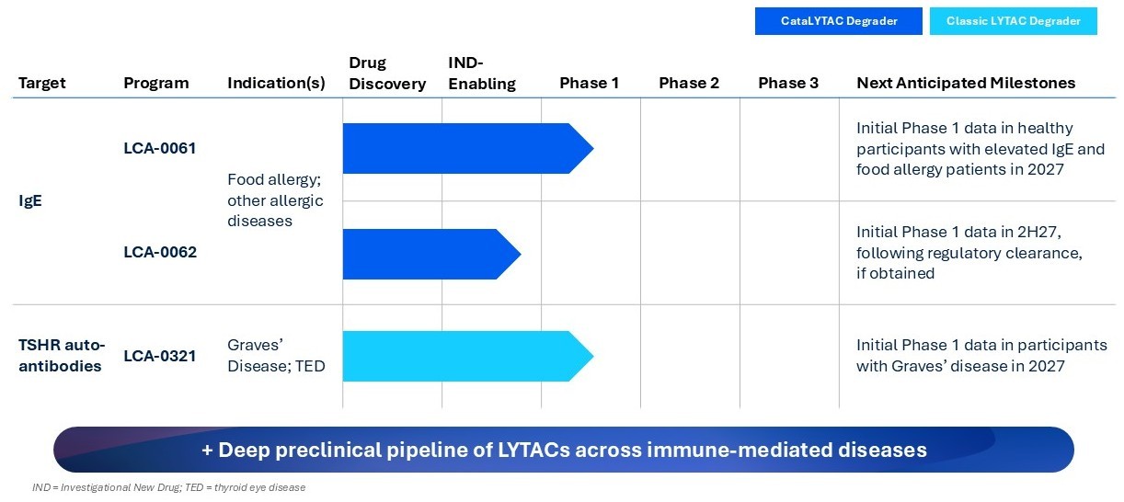The width and height of the screenshot is (1124, 502).
Task: Click the Program column header
Action: pos(156,83)
